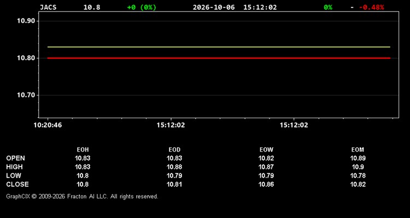410x218 pixels.
Task: Select the 10.70 y-axis label
Action: pyautogui.click(x=26, y=95)
